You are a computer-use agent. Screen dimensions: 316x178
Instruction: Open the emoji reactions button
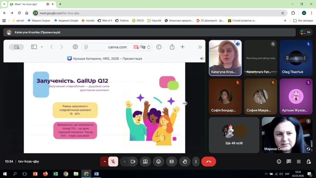point(158,162)
